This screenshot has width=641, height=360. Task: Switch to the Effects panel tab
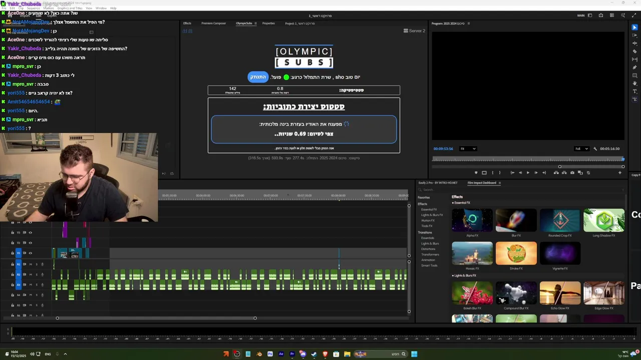pos(187,23)
